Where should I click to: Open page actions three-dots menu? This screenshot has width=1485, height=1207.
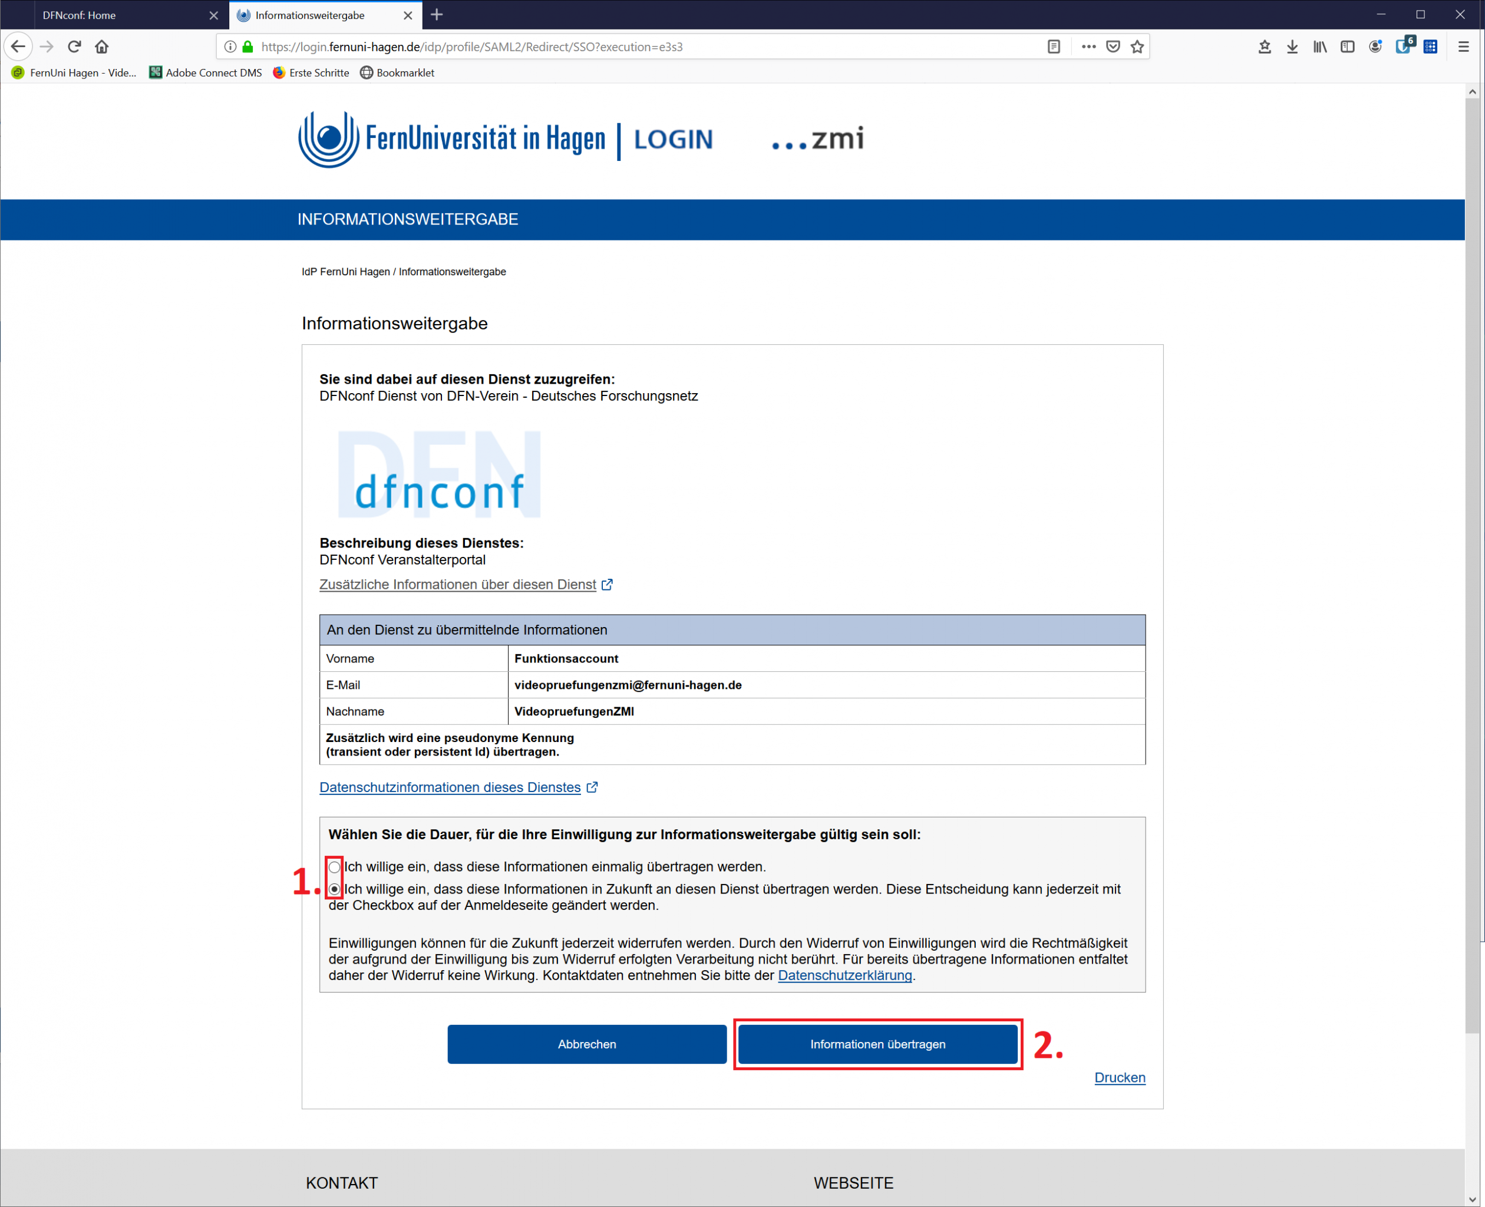[x=1088, y=47]
